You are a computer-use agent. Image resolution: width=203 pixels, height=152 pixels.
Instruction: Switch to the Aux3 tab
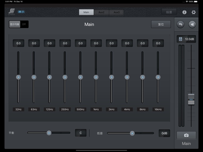click(116, 12)
